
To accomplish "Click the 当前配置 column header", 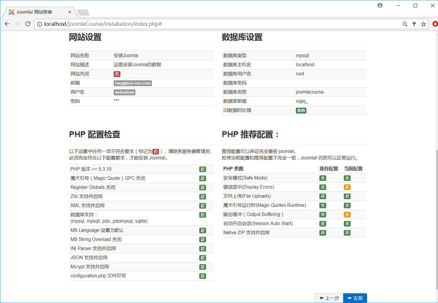I will pos(353,169).
